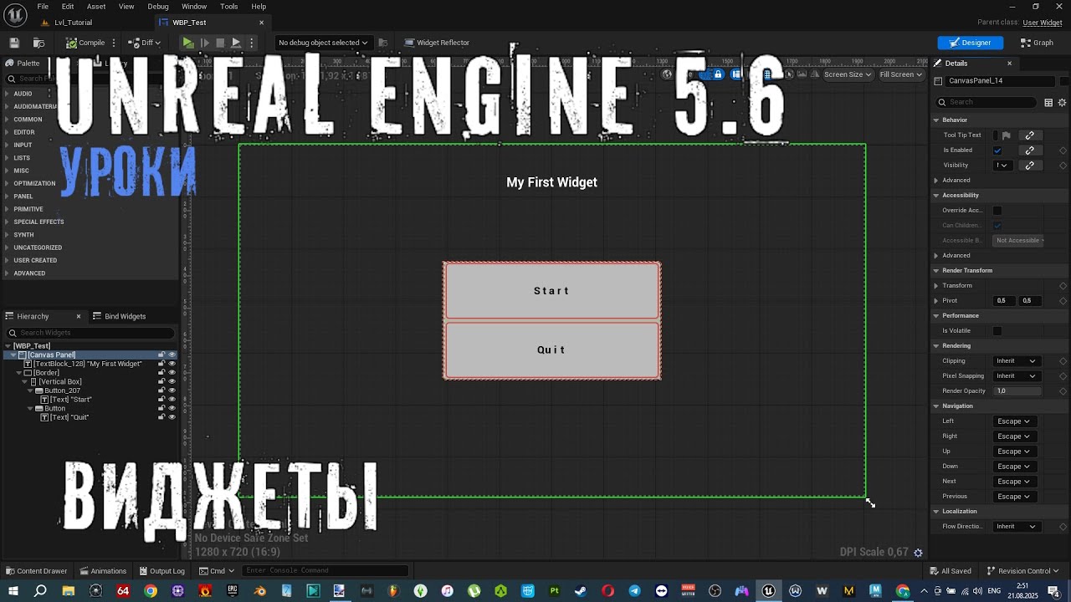
Task: Click the Render Opacity value slider
Action: (1016, 391)
